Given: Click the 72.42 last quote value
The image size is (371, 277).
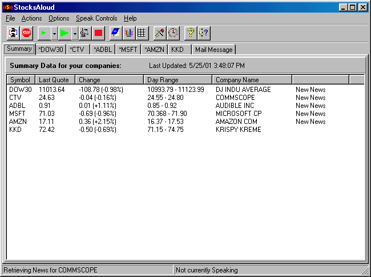Looking at the screenshot, I should pyautogui.click(x=47, y=130).
